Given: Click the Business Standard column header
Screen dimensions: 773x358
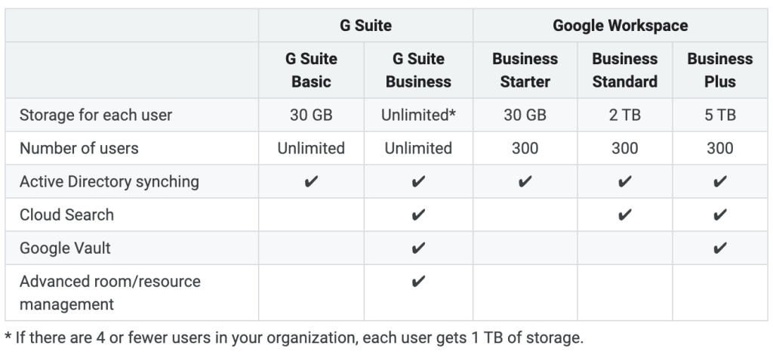Looking at the screenshot, I should click(x=624, y=70).
